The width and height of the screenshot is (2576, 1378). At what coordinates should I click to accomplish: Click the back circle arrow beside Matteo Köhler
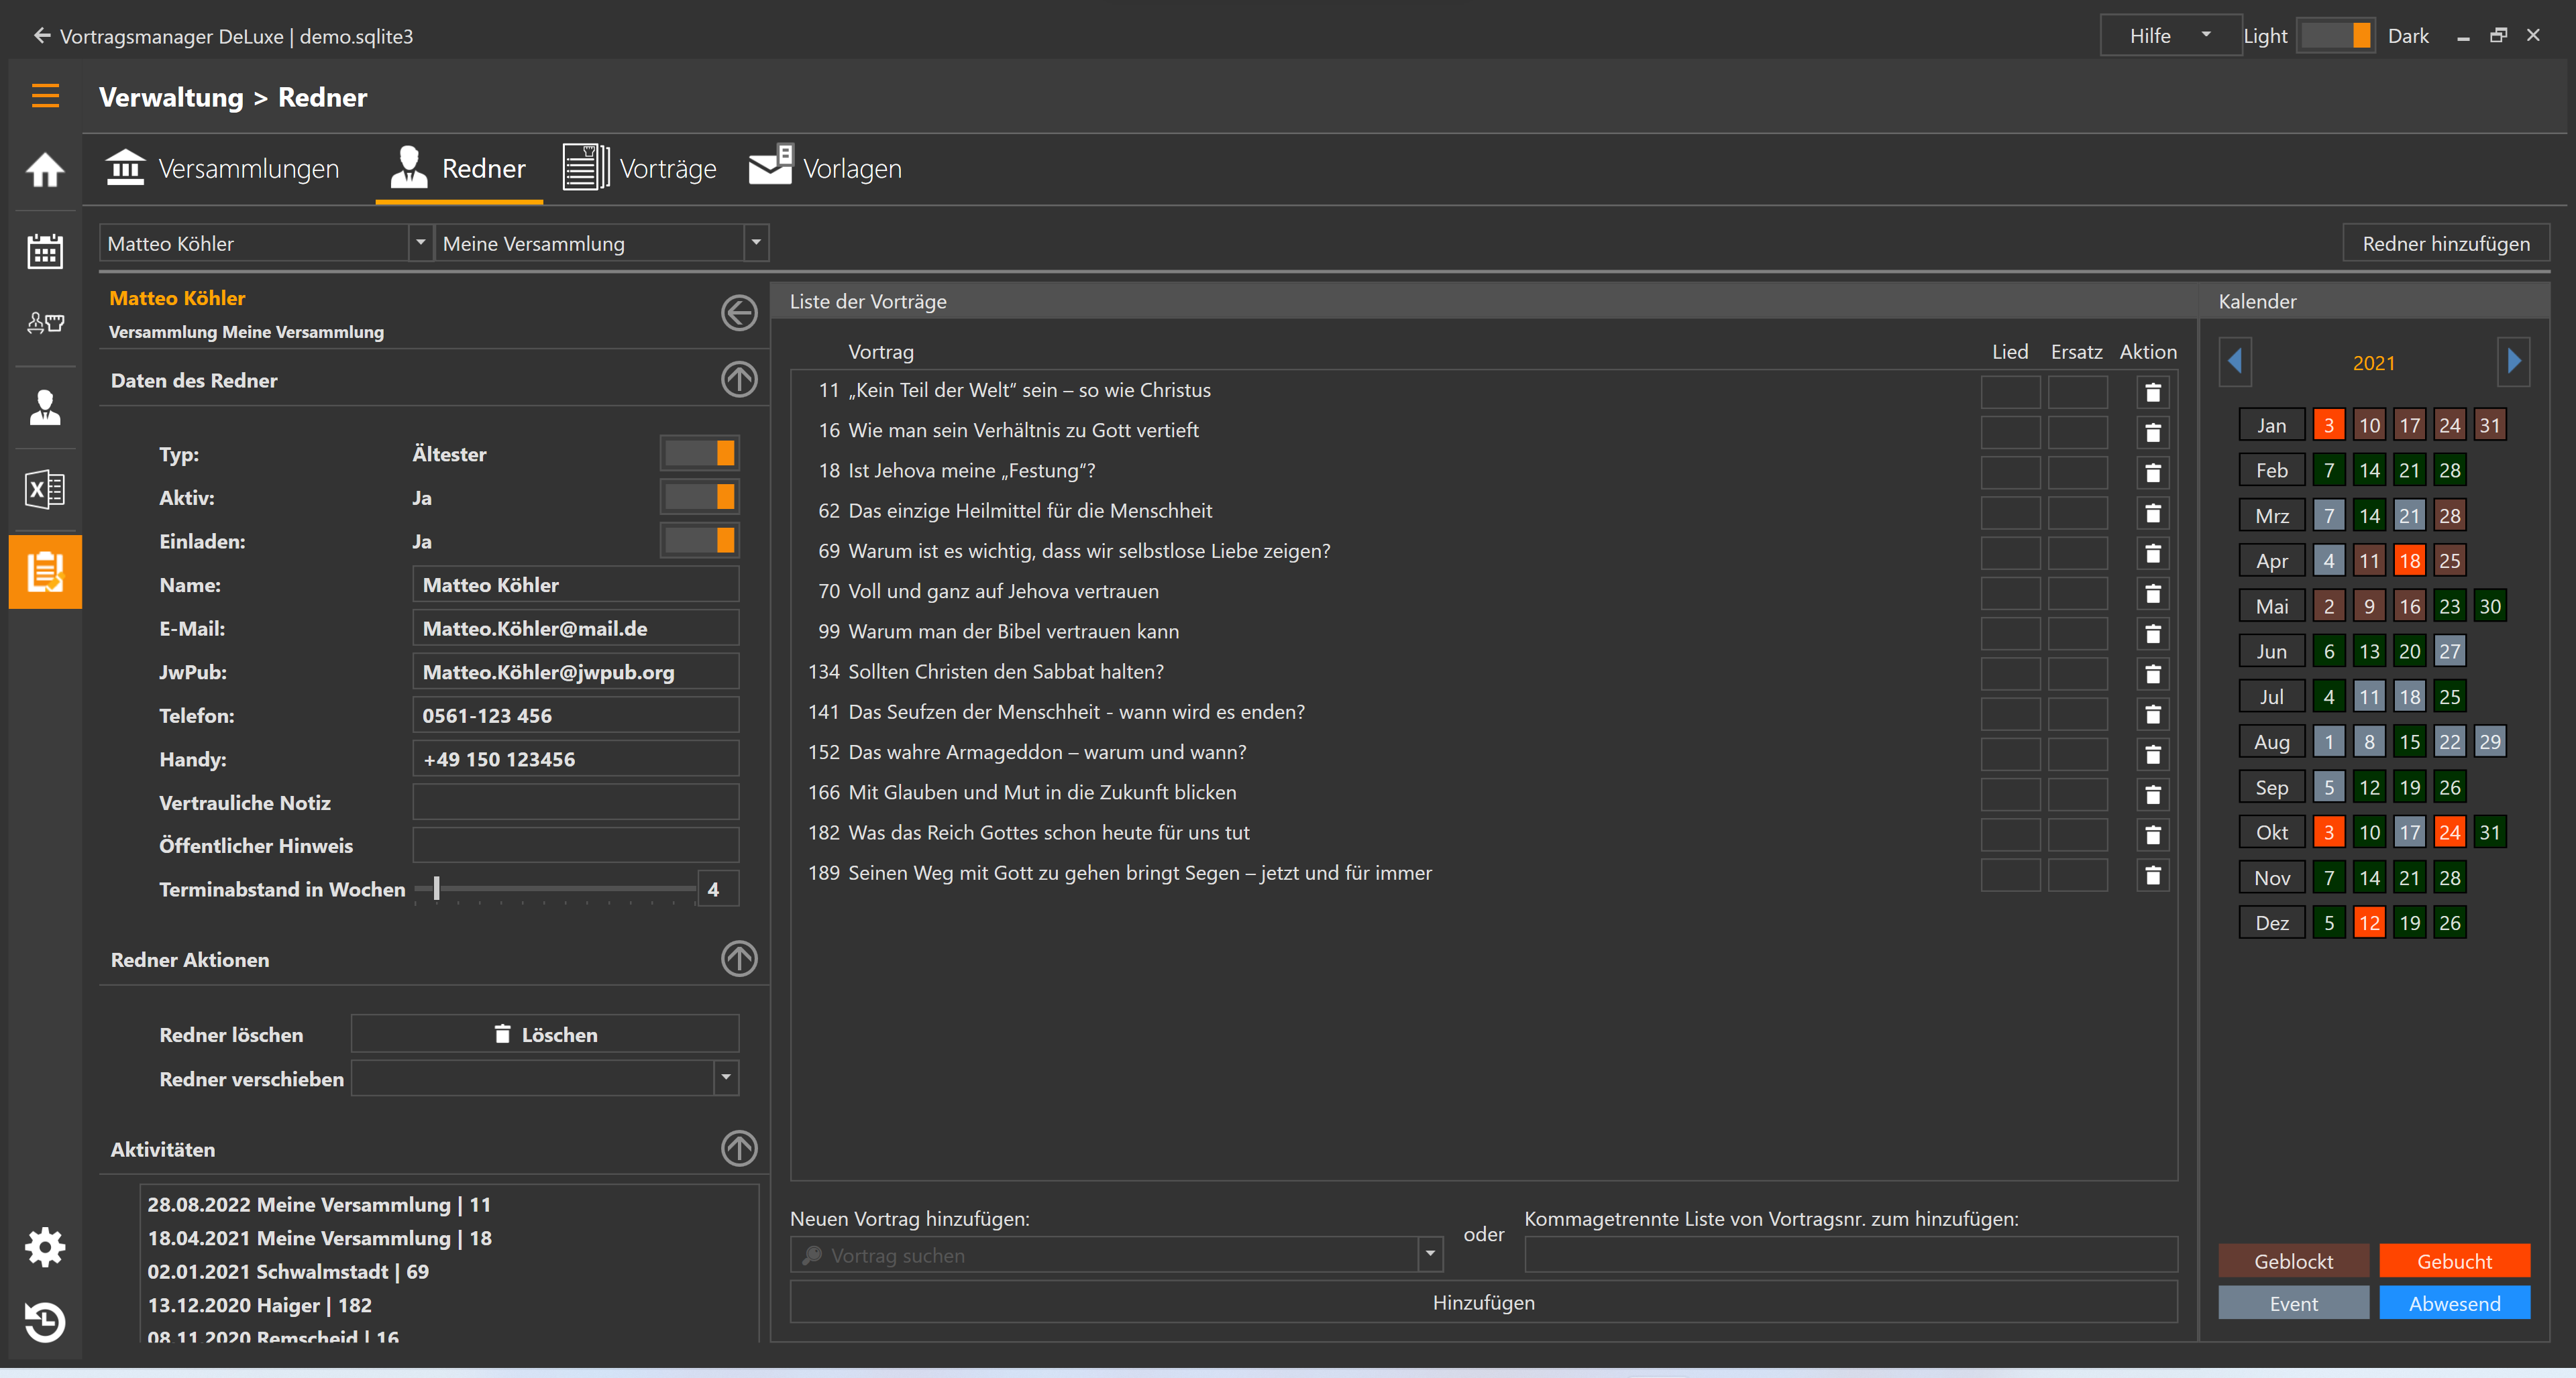pos(739,312)
